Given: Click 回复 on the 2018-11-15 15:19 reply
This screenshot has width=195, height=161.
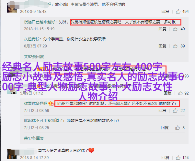Looking at the screenshot, I should [162, 29].
